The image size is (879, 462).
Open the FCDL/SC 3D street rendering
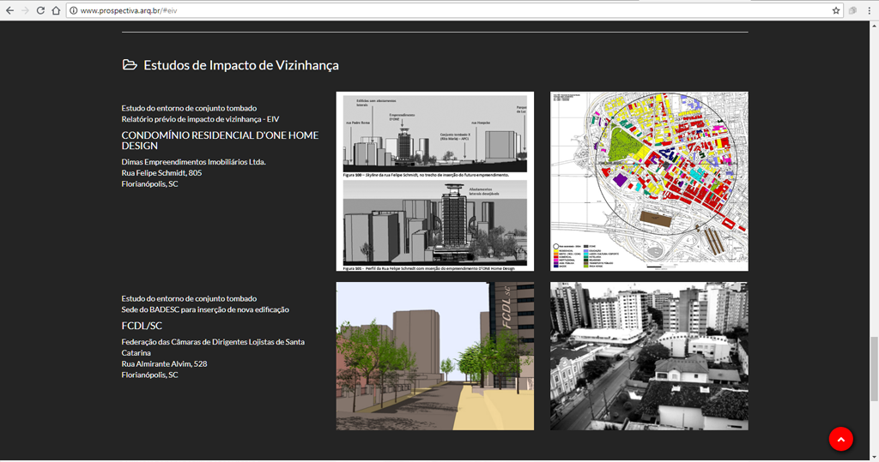(x=434, y=356)
